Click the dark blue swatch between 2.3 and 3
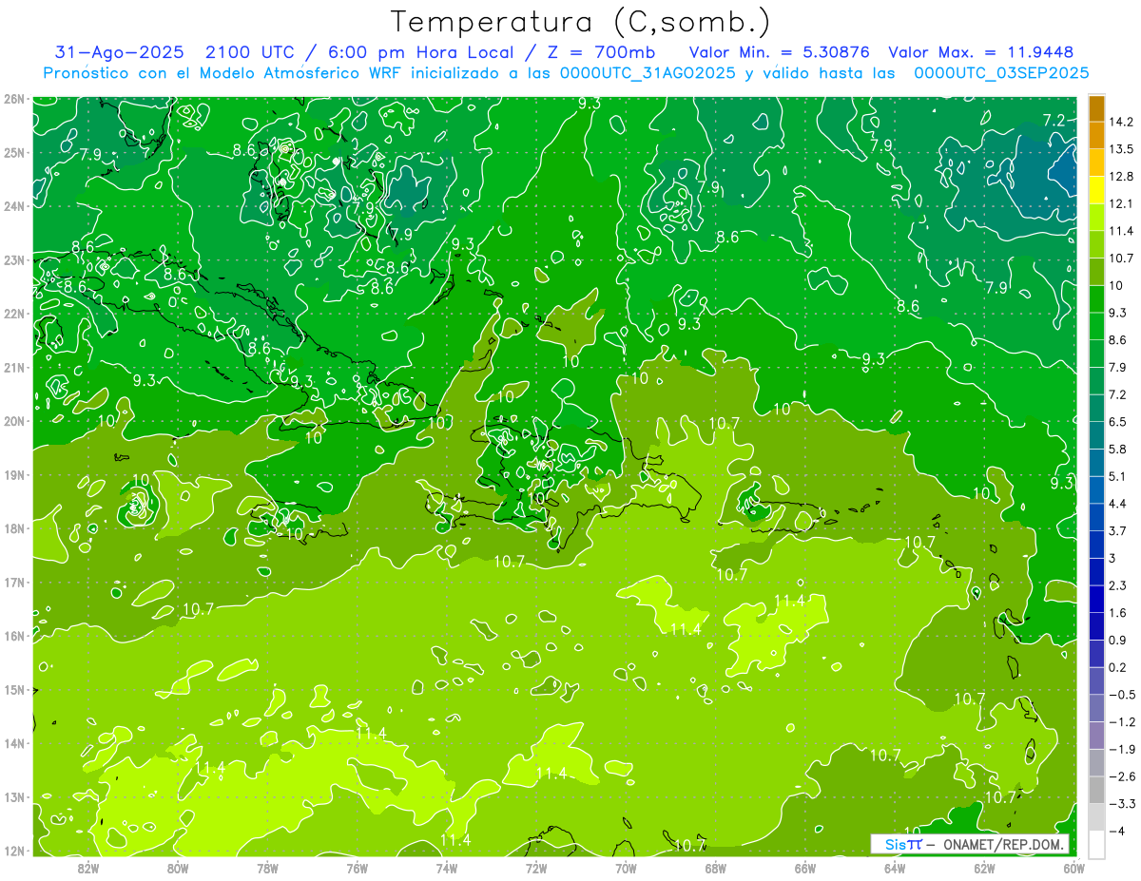 (x=1096, y=571)
